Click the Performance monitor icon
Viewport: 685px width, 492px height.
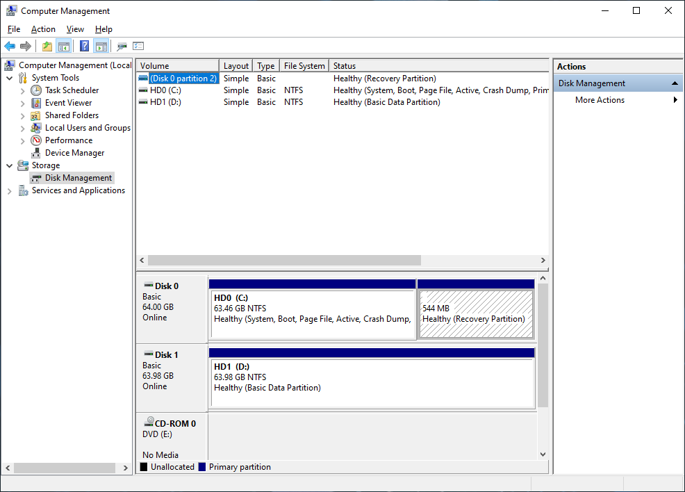click(36, 140)
